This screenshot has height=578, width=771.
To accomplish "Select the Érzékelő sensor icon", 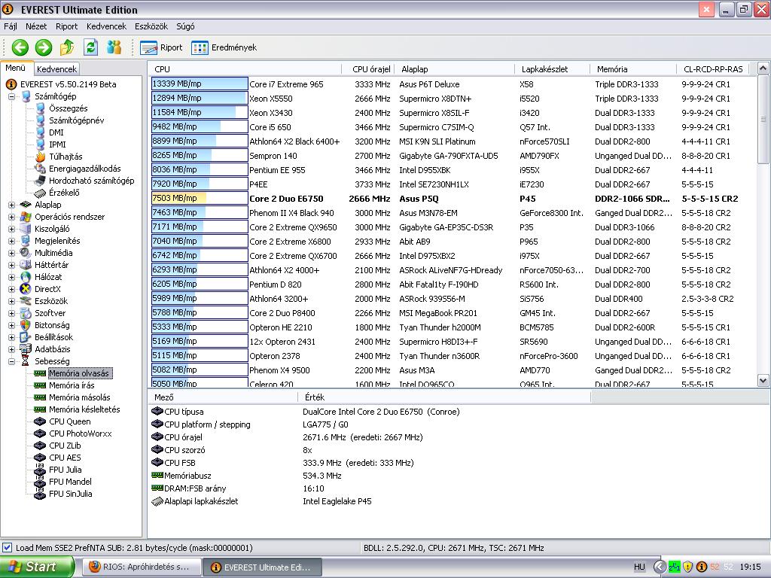I will (41, 193).
